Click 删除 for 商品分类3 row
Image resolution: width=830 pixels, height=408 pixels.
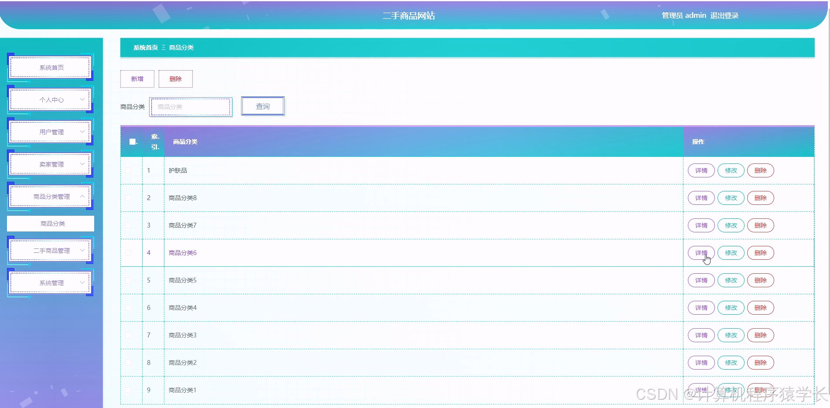click(x=761, y=335)
